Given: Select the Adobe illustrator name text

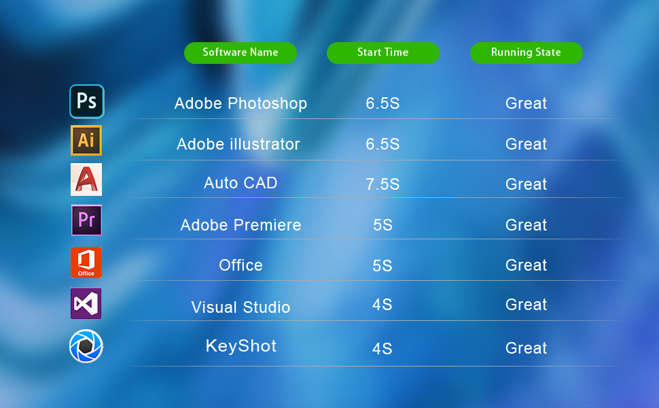Looking at the screenshot, I should 238,144.
